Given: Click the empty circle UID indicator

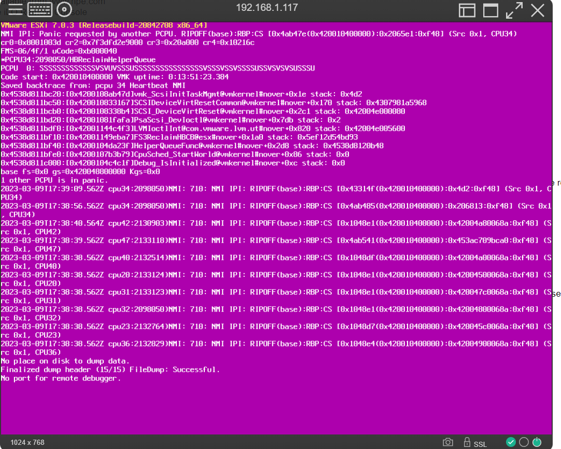Looking at the screenshot, I should pos(524,442).
